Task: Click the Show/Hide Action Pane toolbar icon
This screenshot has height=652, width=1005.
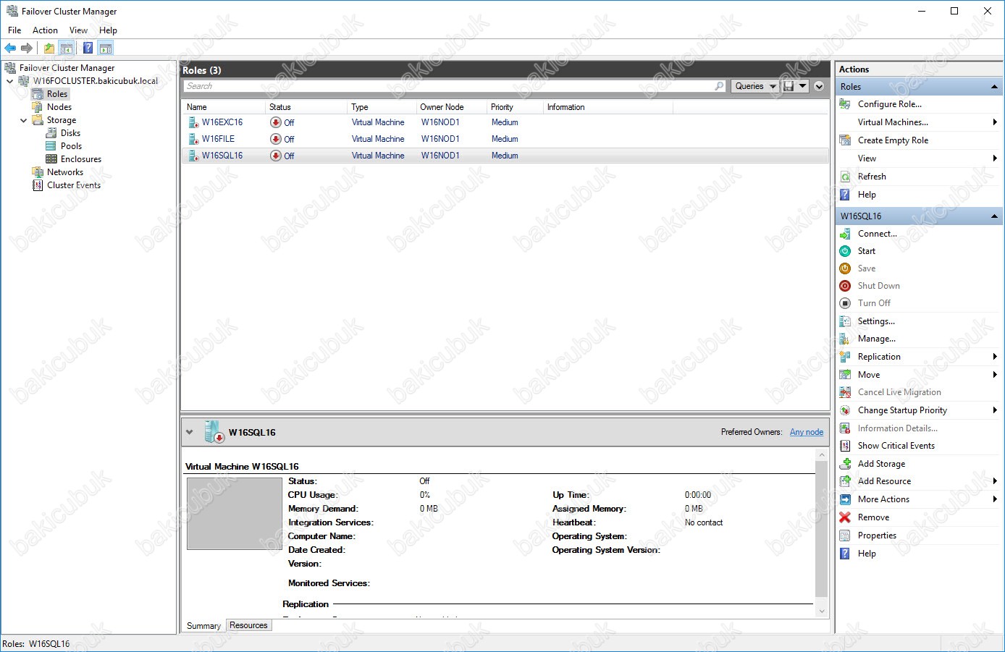Action: [x=106, y=48]
